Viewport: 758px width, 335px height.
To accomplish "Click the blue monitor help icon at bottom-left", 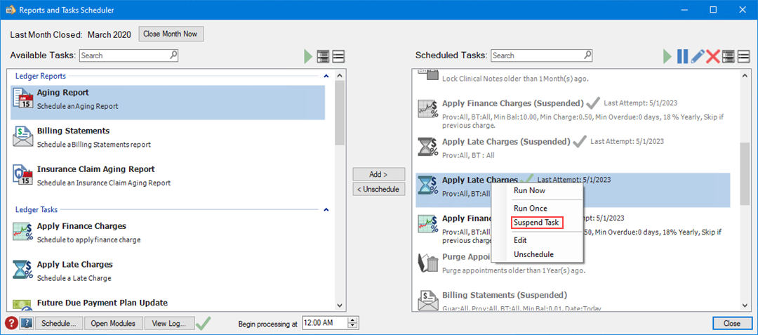I will (x=27, y=323).
